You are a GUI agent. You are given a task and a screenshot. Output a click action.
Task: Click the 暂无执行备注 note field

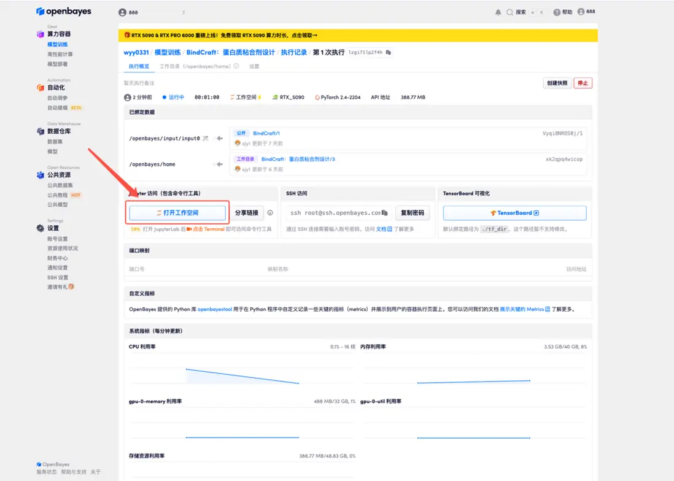[139, 83]
